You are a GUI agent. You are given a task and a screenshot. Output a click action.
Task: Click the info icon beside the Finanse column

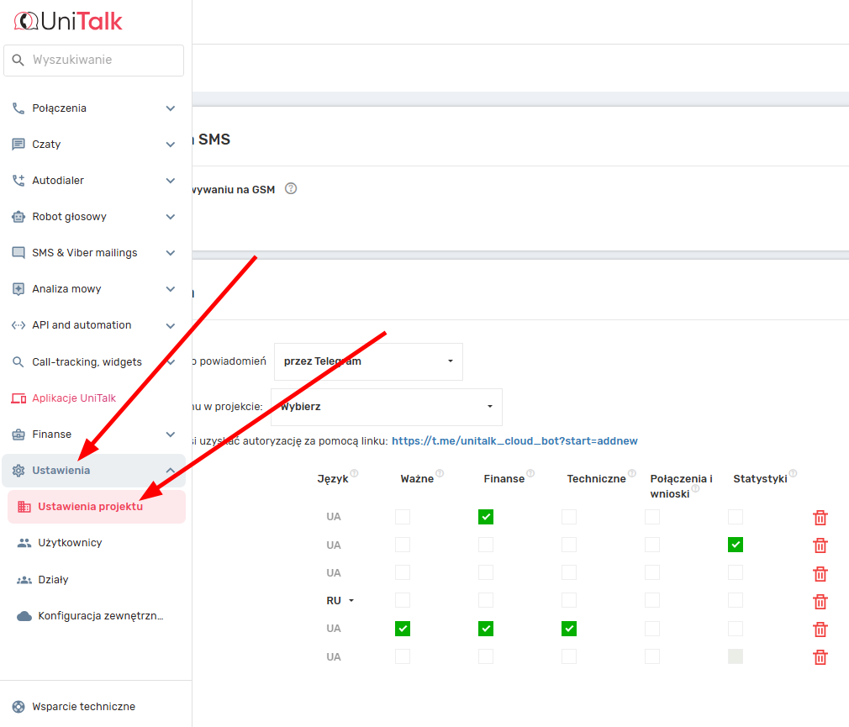pyautogui.click(x=530, y=474)
